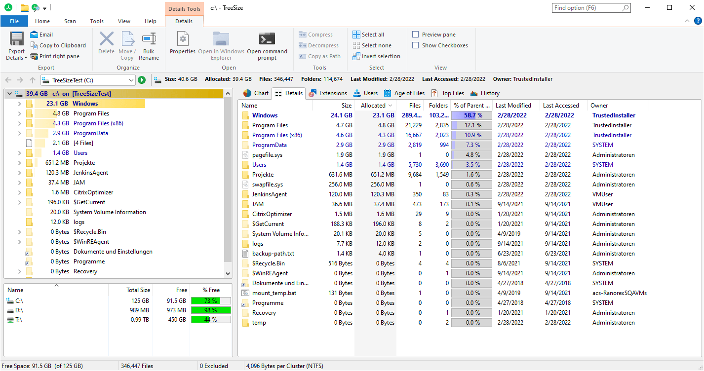Click the green start scan arrow

tap(142, 79)
